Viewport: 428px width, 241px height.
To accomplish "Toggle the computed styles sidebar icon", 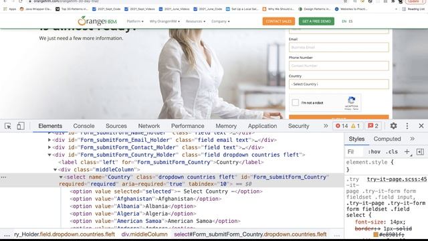I will click(x=420, y=152).
